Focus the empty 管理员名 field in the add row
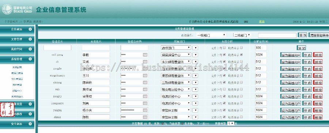 pyautogui.click(x=57, y=48)
